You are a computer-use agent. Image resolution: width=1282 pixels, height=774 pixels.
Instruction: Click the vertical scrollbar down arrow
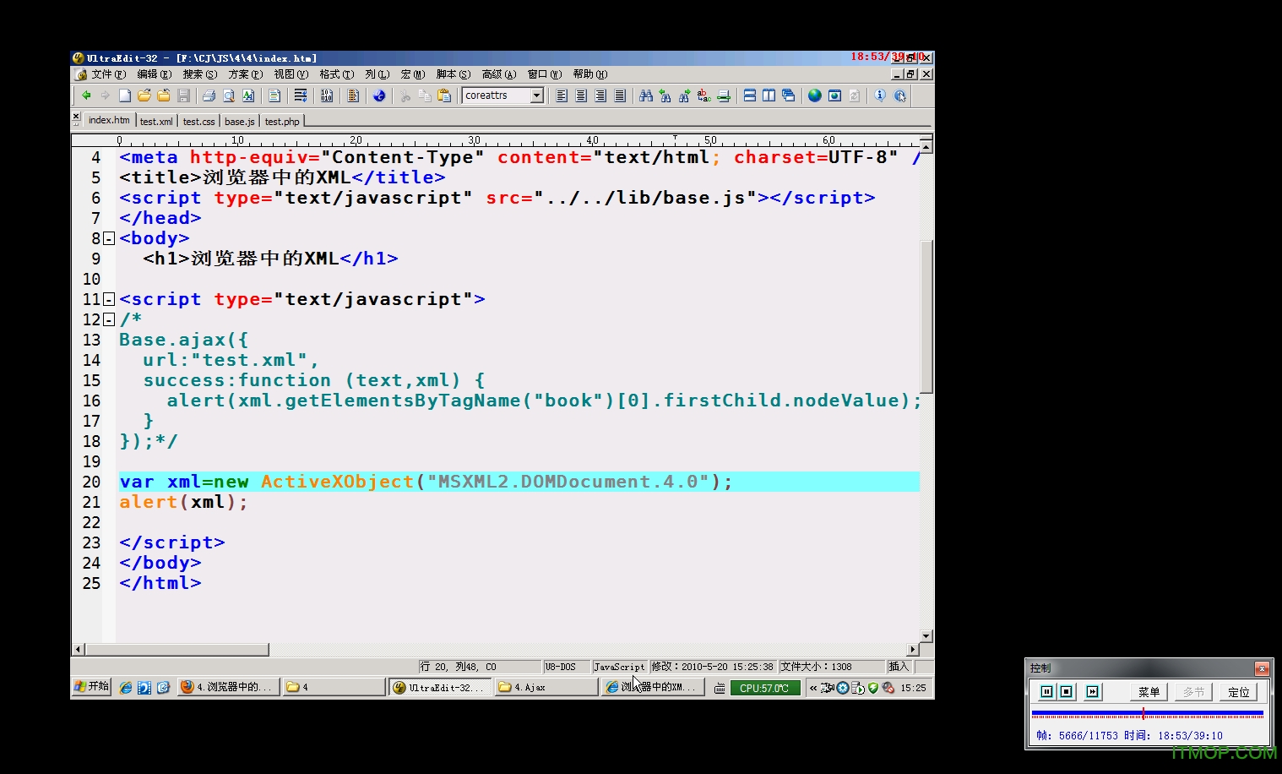(926, 636)
